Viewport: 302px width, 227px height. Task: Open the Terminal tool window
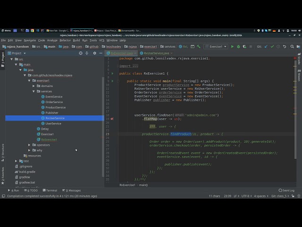point(50,190)
